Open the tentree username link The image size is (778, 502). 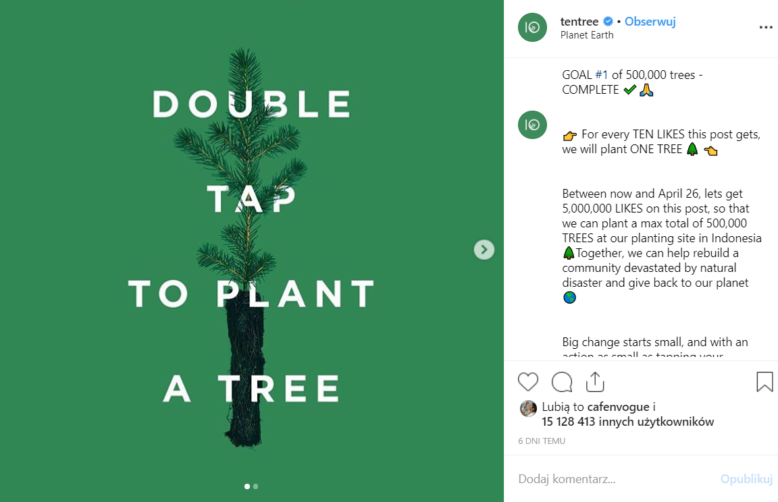579,22
